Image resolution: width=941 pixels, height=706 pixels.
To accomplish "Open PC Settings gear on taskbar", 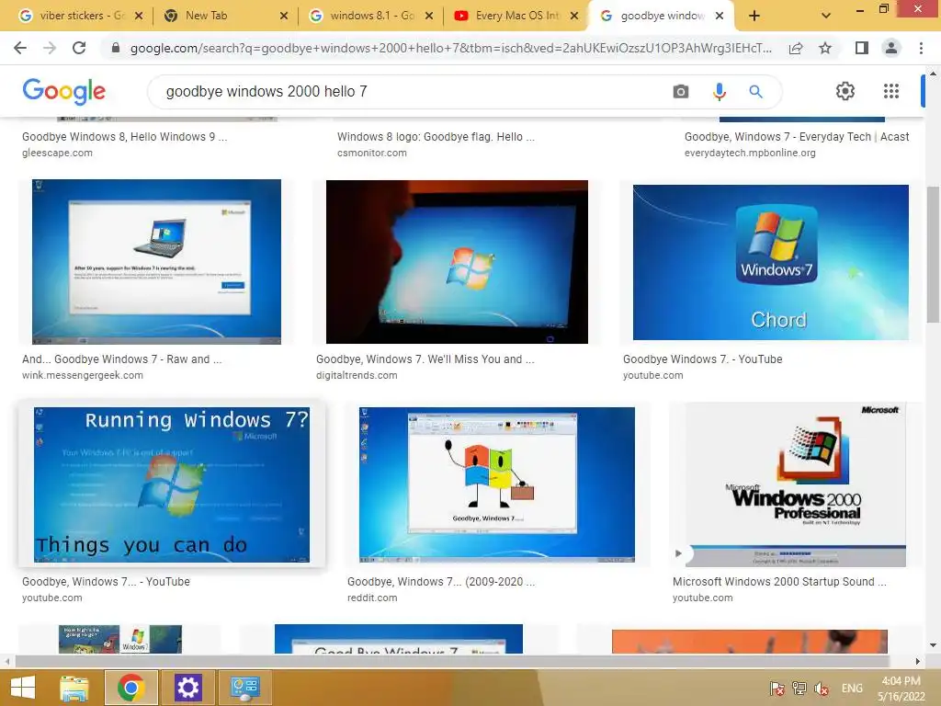I will (x=187, y=688).
